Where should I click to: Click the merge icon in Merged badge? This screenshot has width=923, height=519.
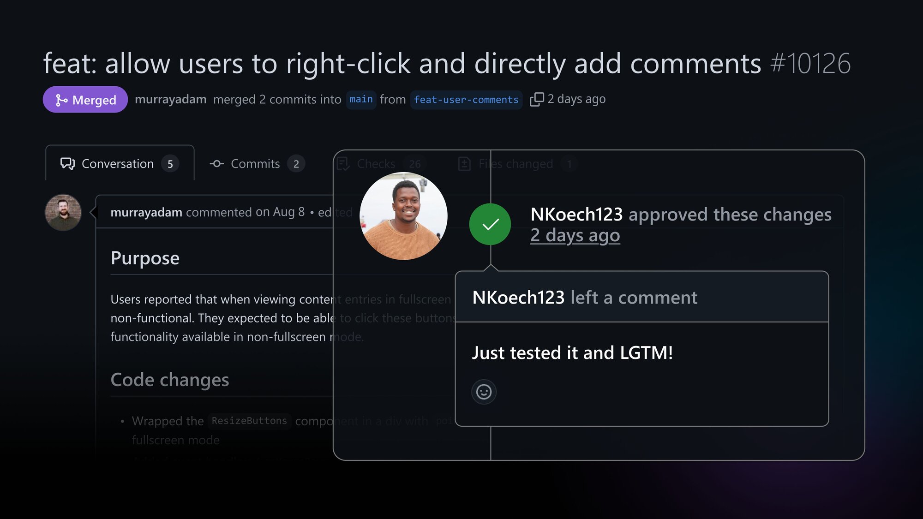(61, 100)
